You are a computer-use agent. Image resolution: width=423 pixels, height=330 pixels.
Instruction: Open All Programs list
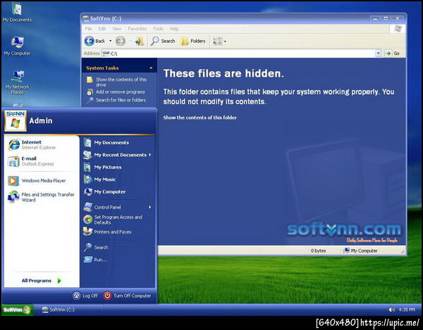[42, 281]
